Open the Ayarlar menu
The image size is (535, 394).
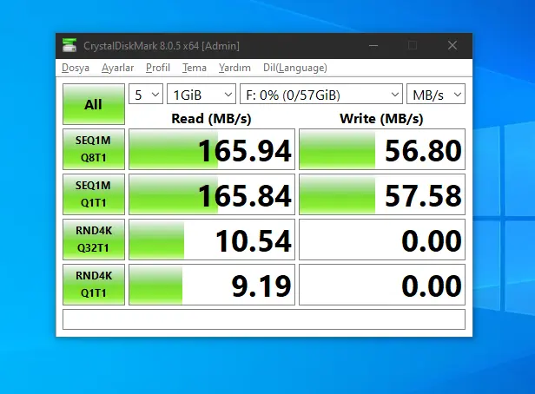118,68
